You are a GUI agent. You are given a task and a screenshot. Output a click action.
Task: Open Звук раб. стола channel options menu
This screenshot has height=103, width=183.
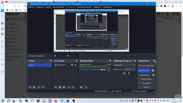[x=109, y=70]
